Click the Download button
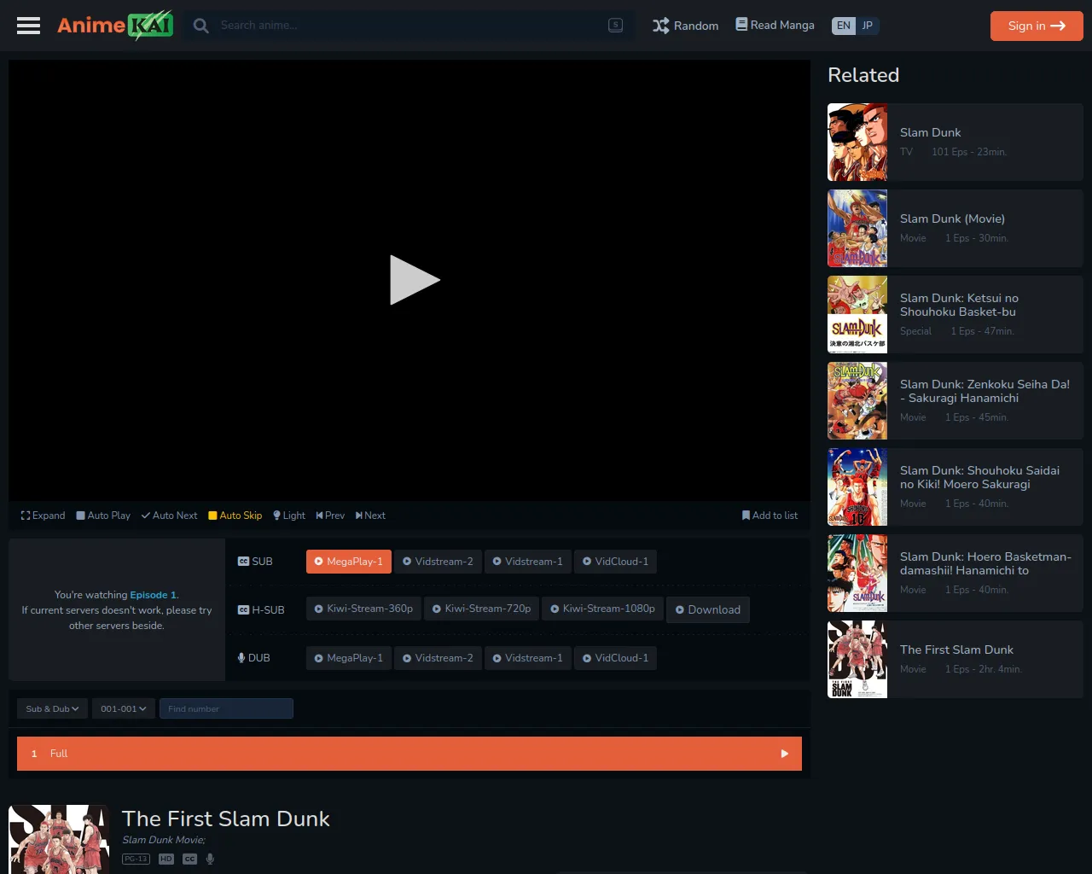The image size is (1092, 874). (707, 609)
